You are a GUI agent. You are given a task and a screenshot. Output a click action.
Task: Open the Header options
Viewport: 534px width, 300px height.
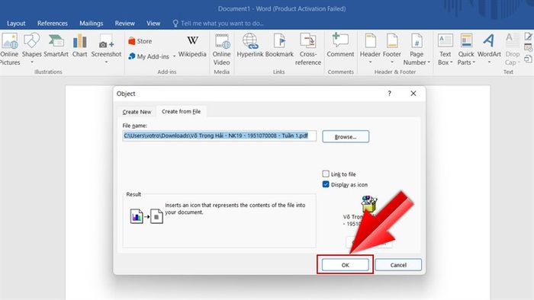click(x=370, y=47)
